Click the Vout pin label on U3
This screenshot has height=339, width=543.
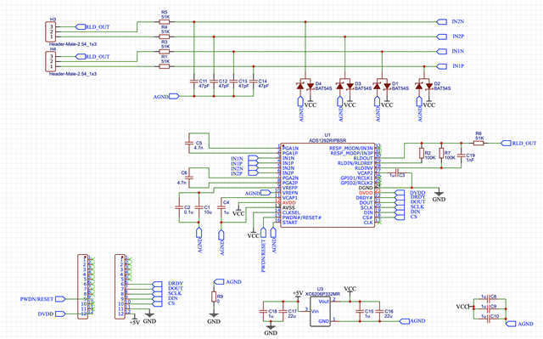coord(323,302)
